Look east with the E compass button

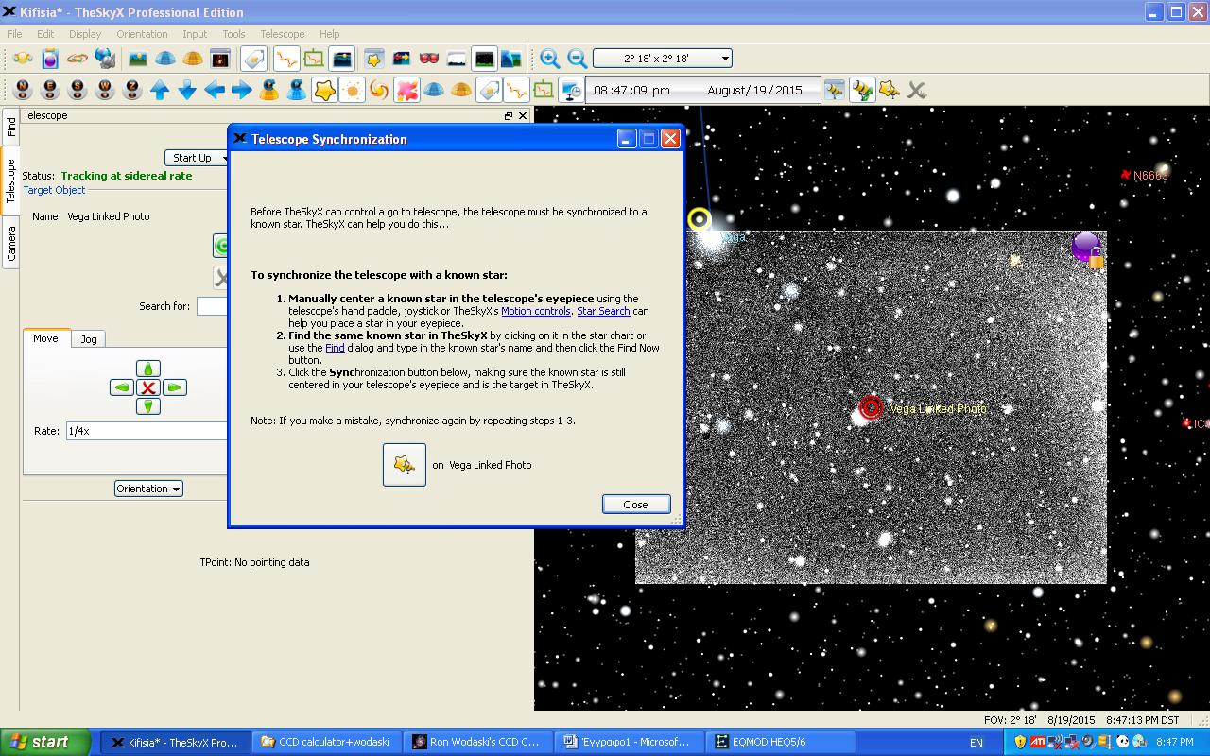(x=50, y=90)
